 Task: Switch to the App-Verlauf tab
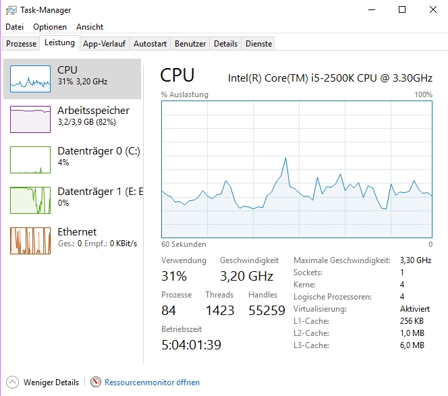103,44
